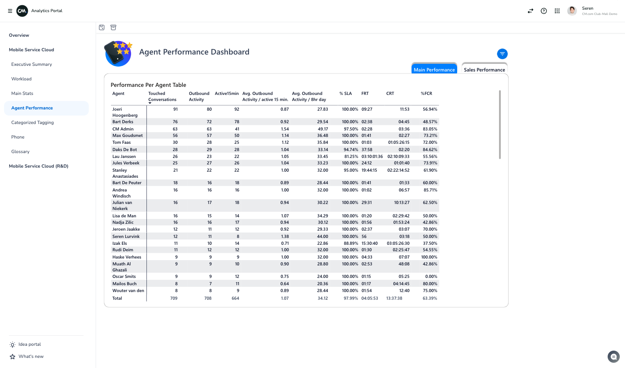Click the switch accounts arrows icon

530,11
